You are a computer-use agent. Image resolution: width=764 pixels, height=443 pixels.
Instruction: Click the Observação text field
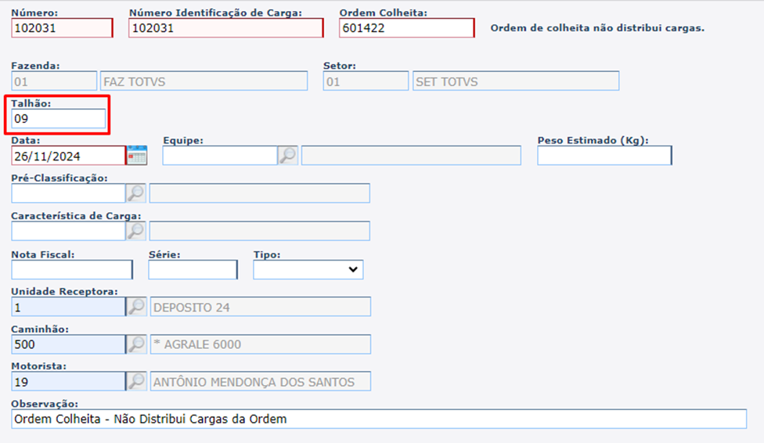379,419
